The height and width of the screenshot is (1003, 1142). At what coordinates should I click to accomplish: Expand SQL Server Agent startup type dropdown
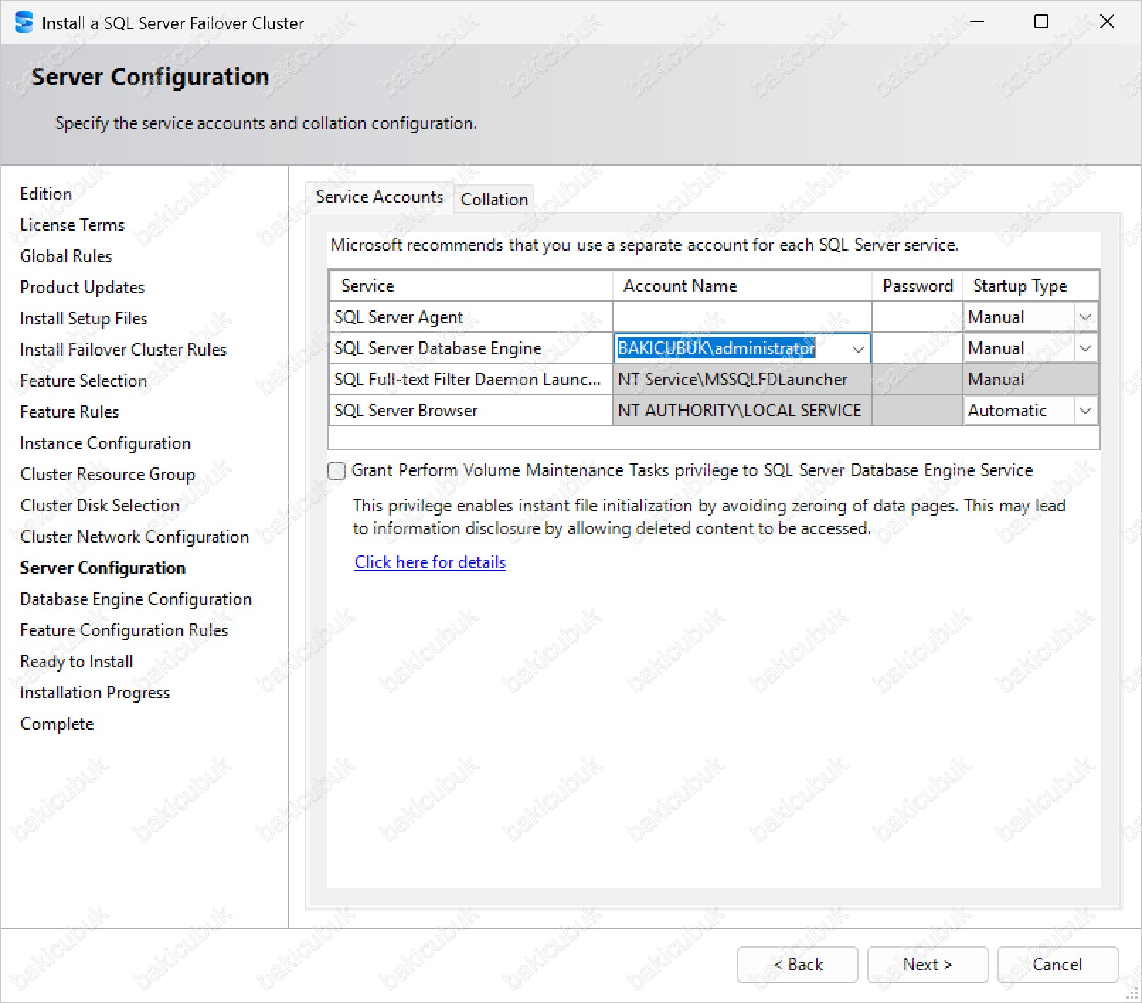pyautogui.click(x=1085, y=317)
